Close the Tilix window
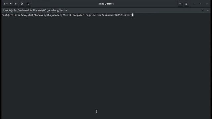The width and height of the screenshot is (212, 119). (207, 4)
